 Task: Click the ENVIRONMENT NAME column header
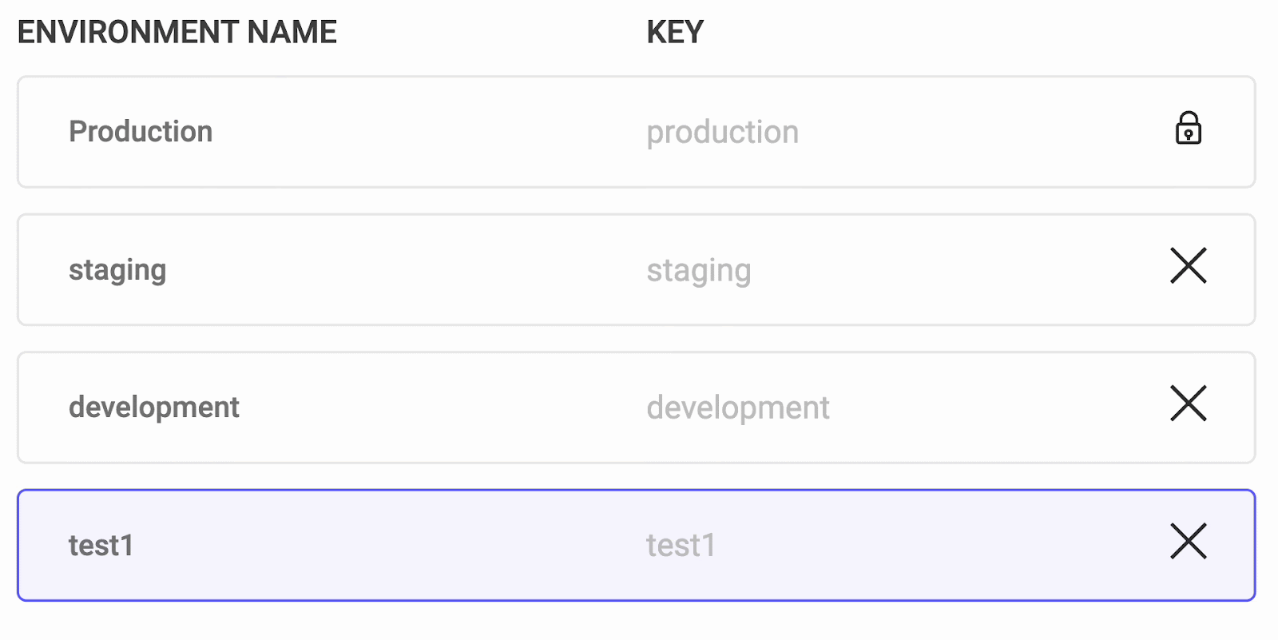[177, 33]
